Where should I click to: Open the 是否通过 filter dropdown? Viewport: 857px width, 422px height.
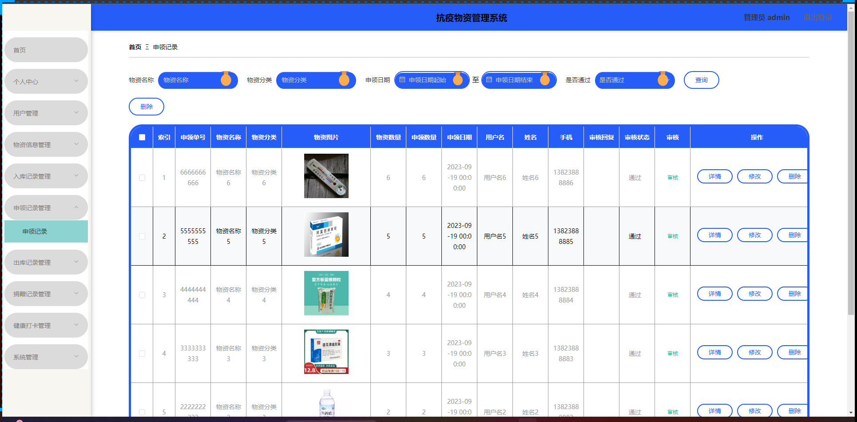click(x=635, y=80)
